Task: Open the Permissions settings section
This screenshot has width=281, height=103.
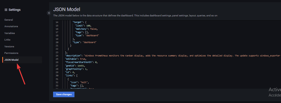Action: (11, 53)
